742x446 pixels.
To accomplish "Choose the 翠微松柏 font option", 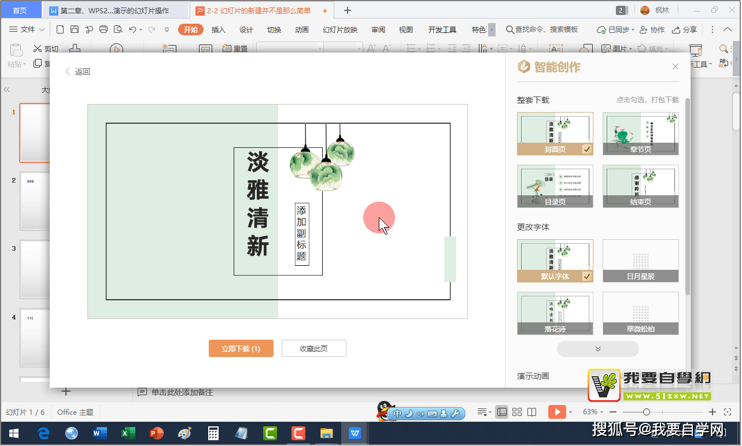I will (x=641, y=313).
